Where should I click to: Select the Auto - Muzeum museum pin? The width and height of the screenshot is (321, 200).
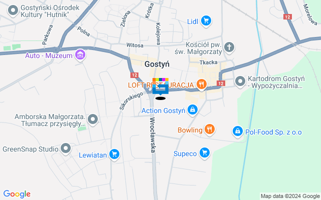coord(80,55)
